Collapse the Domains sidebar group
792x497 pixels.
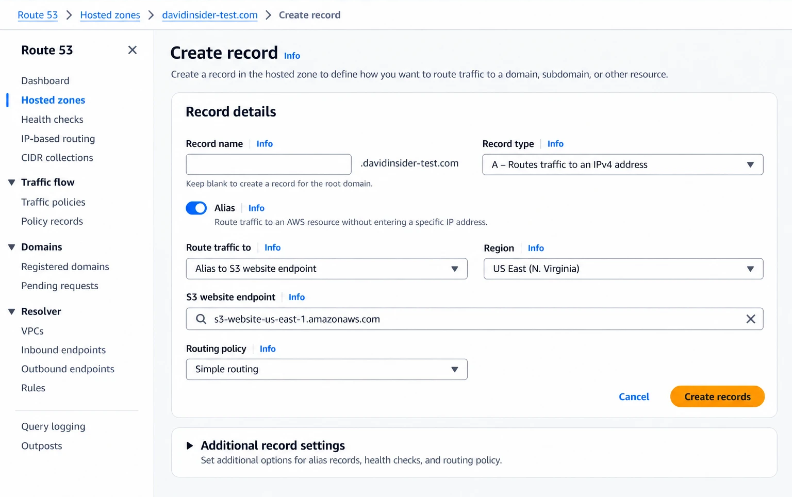point(12,247)
